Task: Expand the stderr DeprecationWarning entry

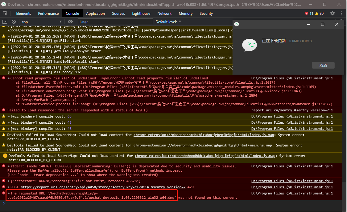Action: (x=9, y=166)
